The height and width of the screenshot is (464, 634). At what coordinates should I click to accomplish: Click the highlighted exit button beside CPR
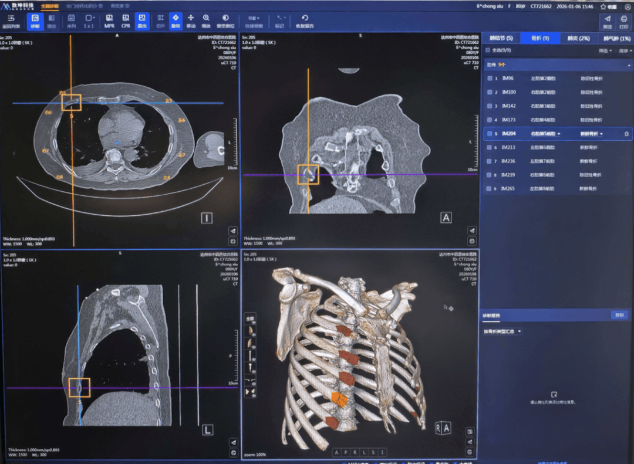142,21
